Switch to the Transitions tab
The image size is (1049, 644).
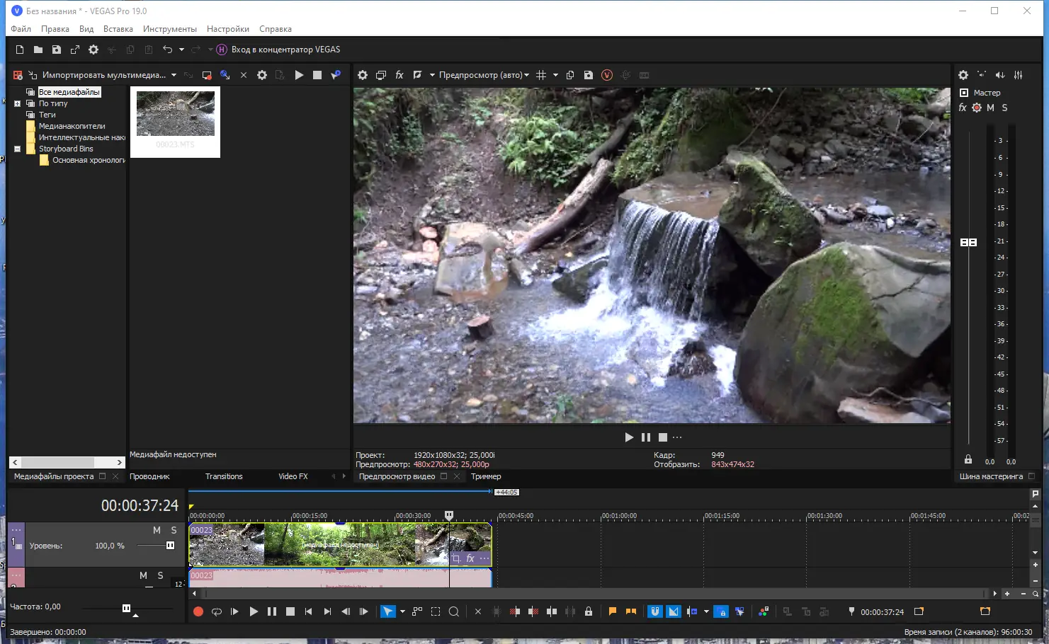coord(224,476)
